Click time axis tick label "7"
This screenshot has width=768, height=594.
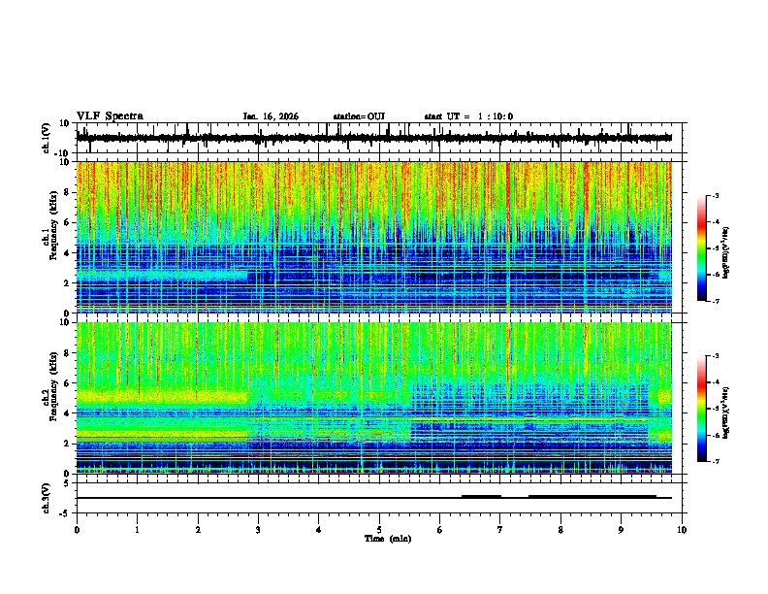click(x=500, y=530)
